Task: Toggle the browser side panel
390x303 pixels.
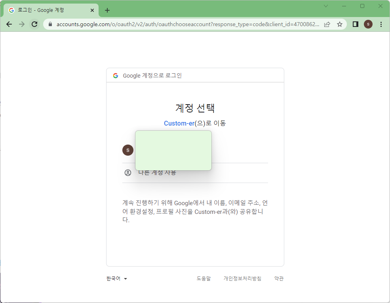Action: point(356,24)
